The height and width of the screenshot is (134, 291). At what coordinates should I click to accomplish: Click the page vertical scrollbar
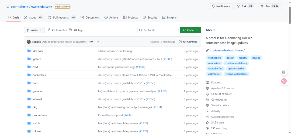(x=290, y=15)
